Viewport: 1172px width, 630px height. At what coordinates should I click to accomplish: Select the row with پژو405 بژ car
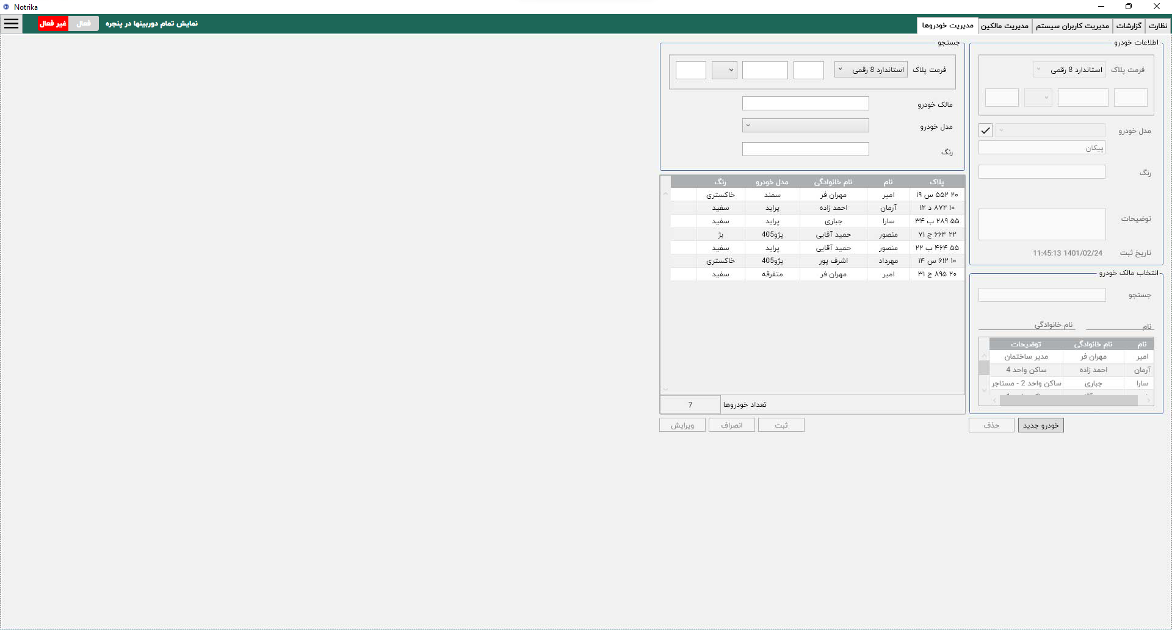[x=817, y=234]
